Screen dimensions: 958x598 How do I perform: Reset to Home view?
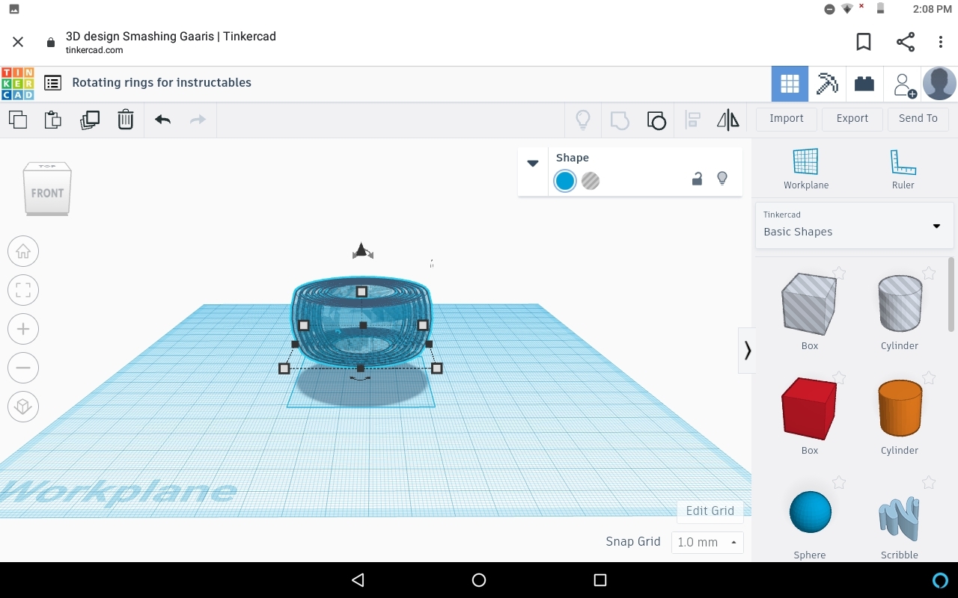[x=23, y=252]
